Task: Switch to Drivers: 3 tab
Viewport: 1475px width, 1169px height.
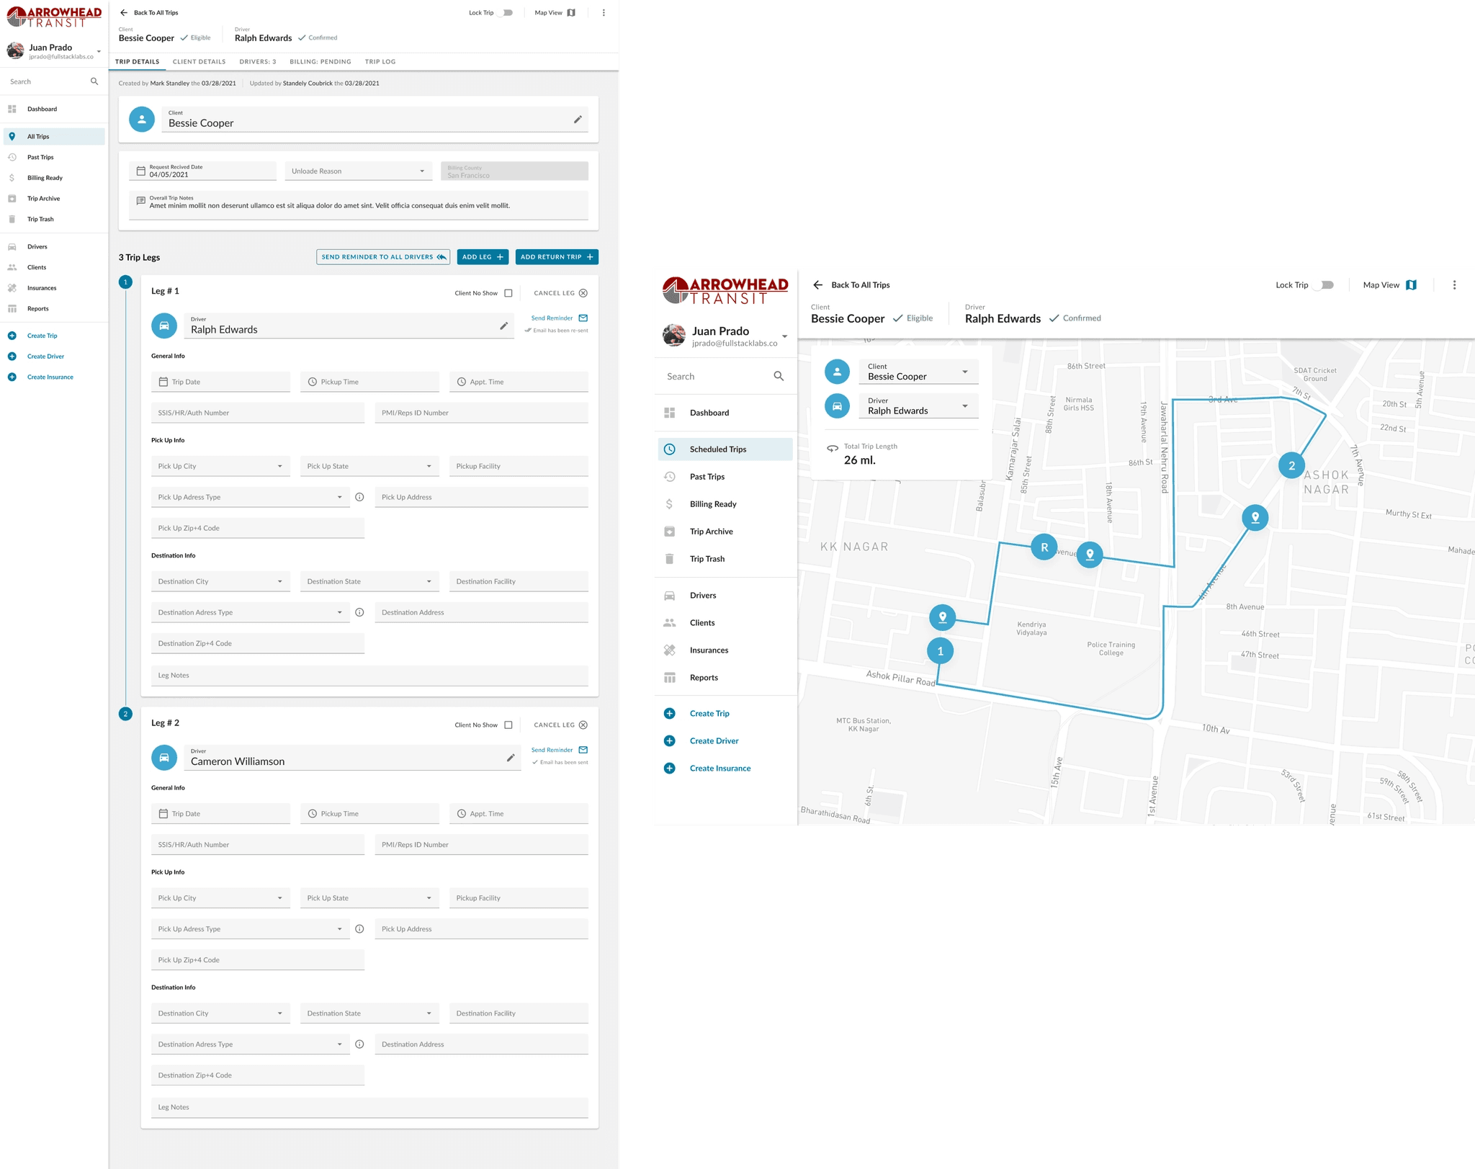Action: 258,62
